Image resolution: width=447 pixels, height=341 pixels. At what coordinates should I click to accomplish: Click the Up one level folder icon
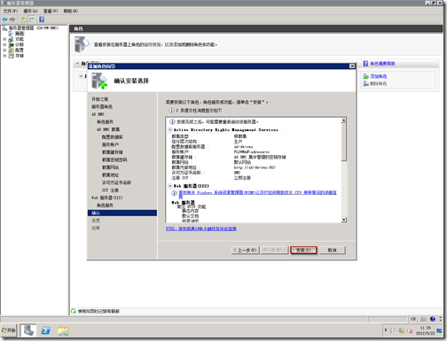(23, 19)
